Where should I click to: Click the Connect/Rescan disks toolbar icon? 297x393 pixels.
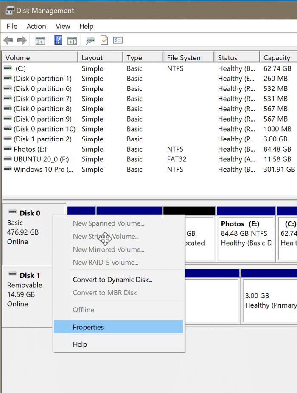[x=90, y=40]
